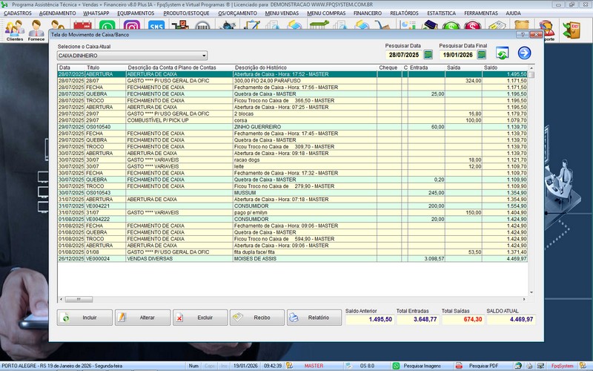Click the Incluir button

tap(85, 318)
